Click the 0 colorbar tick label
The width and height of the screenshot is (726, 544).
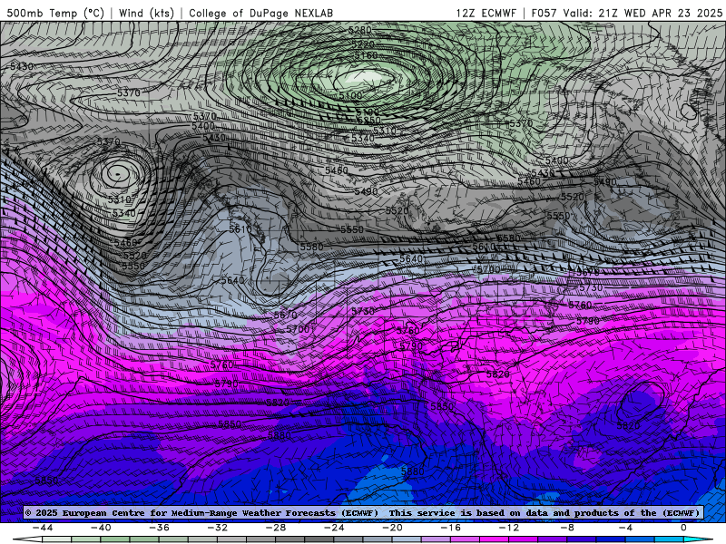click(x=684, y=528)
